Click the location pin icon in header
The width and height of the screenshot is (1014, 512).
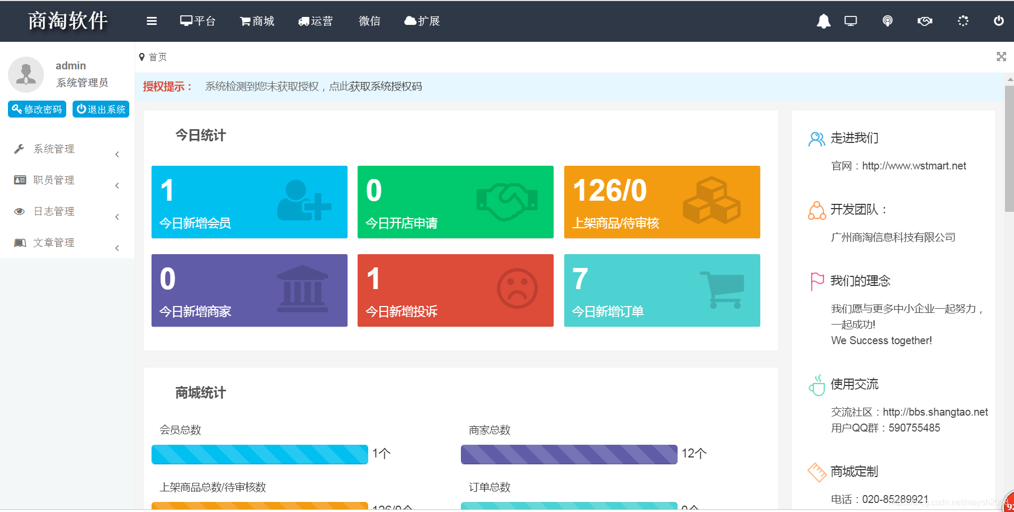(x=887, y=21)
